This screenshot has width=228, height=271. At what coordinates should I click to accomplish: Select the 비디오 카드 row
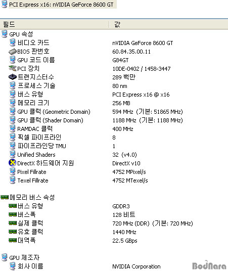coord(114,42)
